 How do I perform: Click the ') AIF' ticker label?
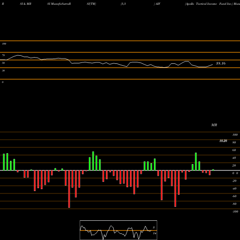coord(157,4)
